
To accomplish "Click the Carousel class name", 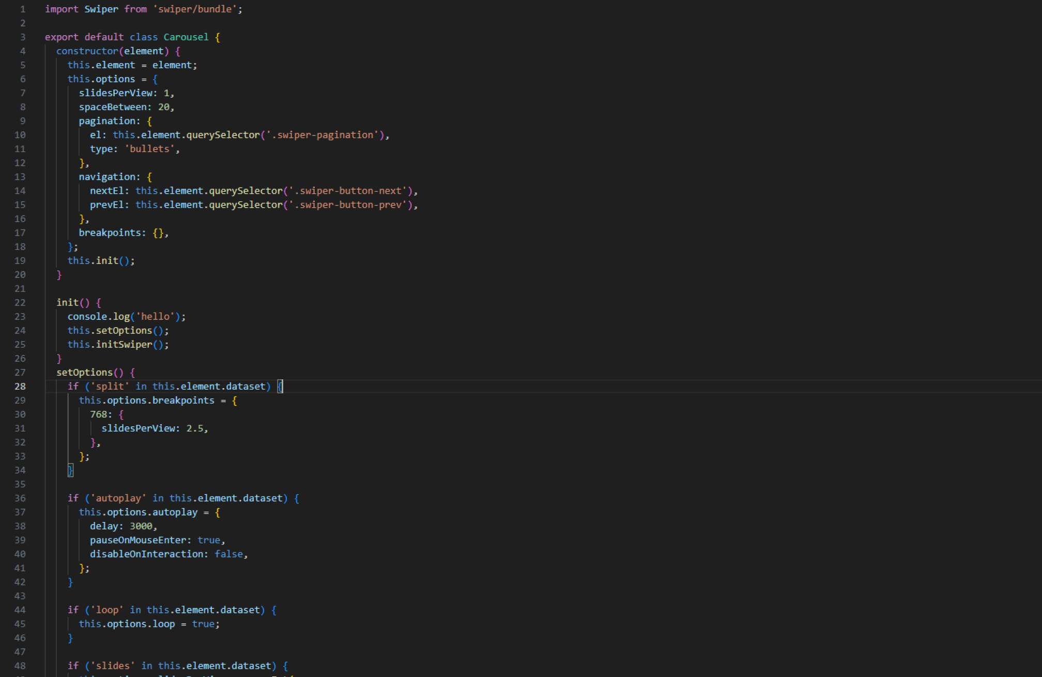I will click(186, 37).
